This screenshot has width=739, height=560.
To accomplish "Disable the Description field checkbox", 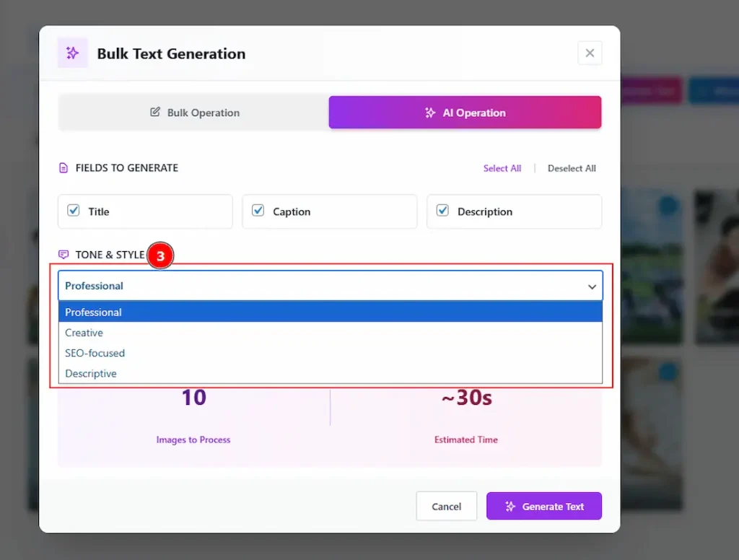I will click(442, 211).
